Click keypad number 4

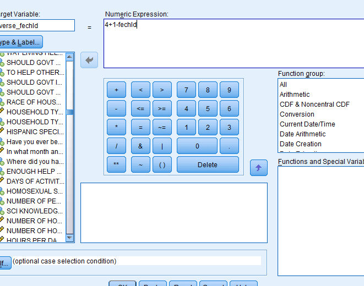click(186, 108)
